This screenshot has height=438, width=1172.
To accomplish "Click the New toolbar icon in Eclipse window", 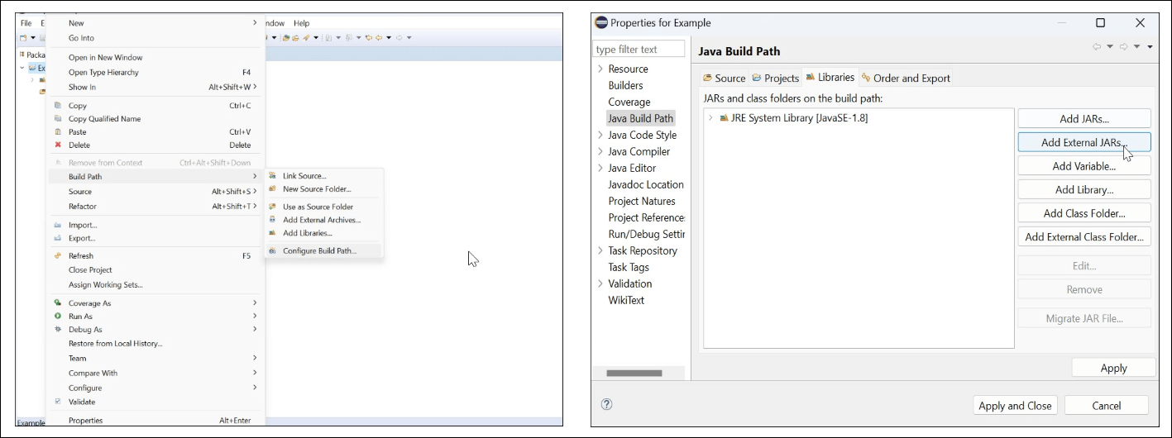I will (x=23, y=38).
